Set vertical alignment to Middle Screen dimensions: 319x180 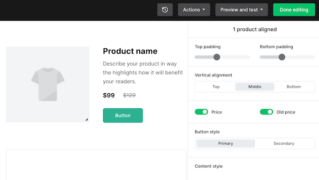pos(255,87)
